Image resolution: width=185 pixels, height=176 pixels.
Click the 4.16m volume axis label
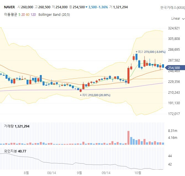click(173, 138)
